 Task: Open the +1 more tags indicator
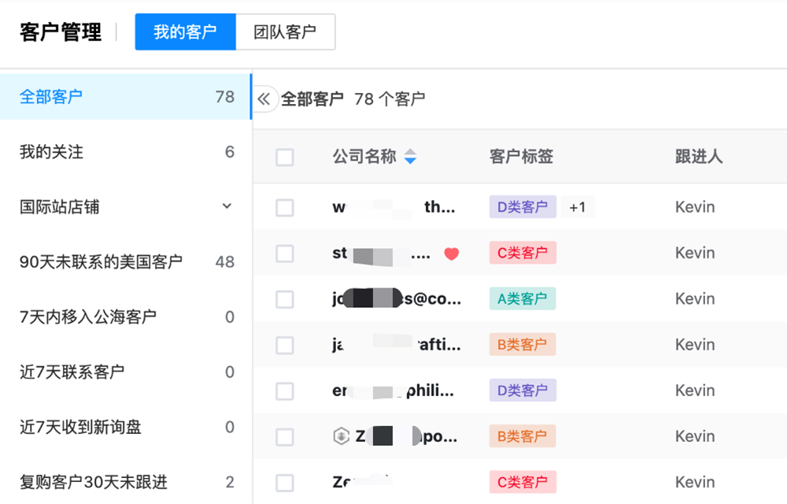point(578,207)
